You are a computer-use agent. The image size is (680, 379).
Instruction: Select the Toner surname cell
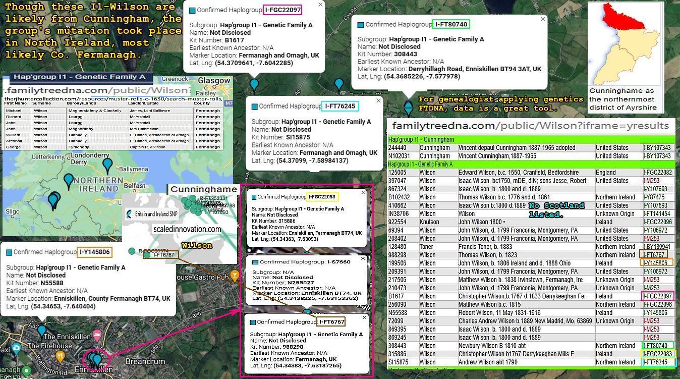[427, 247]
